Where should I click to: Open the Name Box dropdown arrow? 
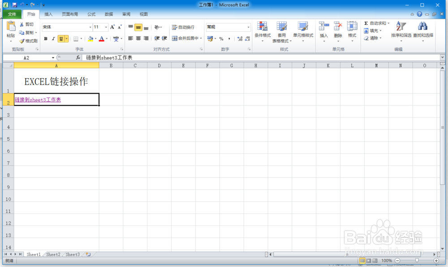point(53,58)
